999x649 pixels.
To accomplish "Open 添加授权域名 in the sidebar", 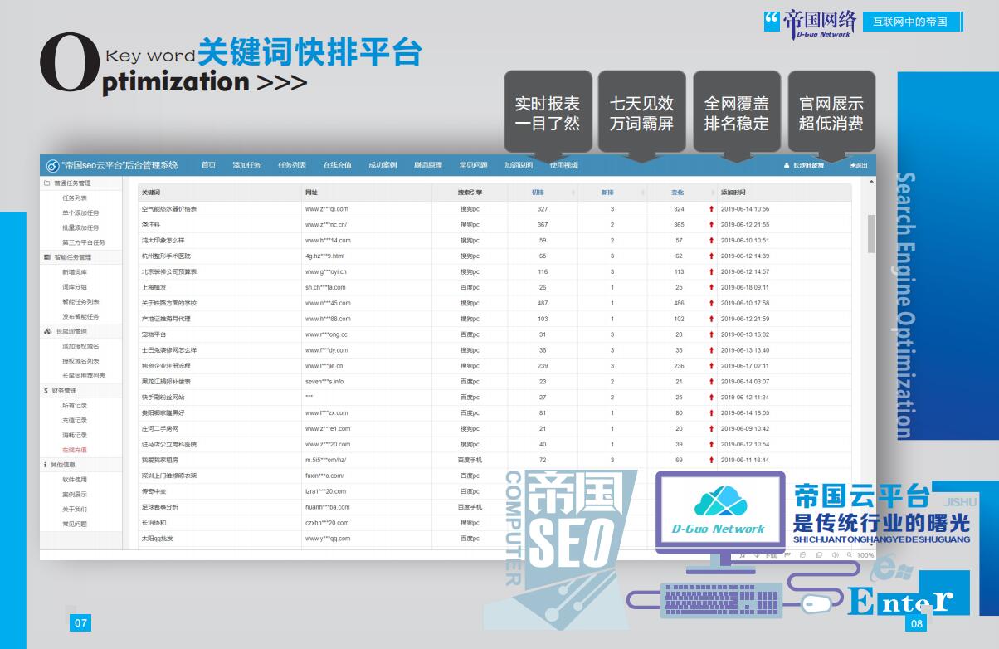I will coord(80,346).
